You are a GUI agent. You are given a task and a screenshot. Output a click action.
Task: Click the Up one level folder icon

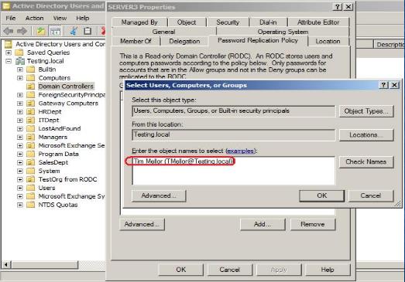[x=41, y=31]
